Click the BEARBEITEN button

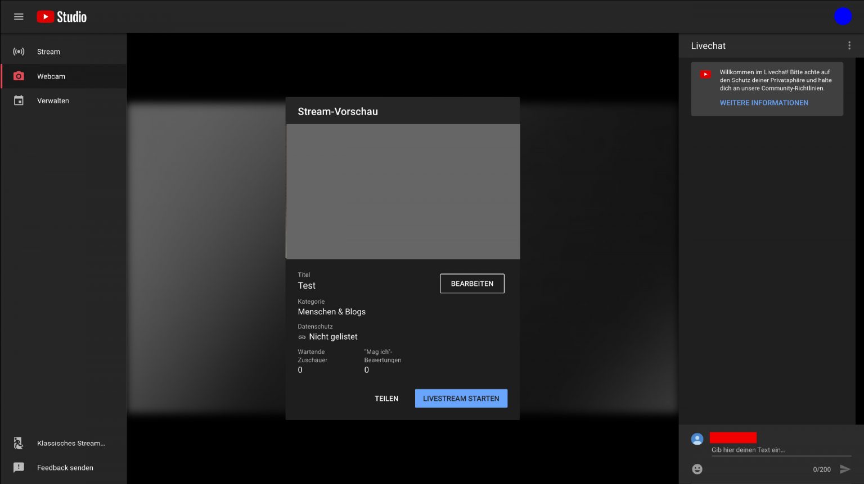[472, 284]
